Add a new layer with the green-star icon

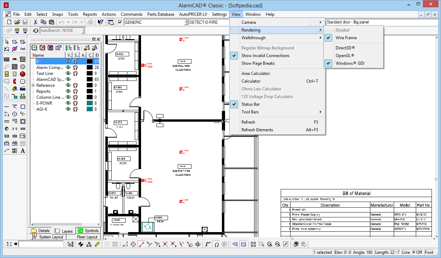(35, 48)
